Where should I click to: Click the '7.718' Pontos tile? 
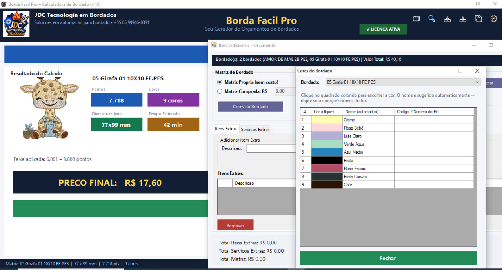pyautogui.click(x=116, y=100)
